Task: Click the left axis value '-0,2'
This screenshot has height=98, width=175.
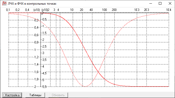Action: pos(36,20)
